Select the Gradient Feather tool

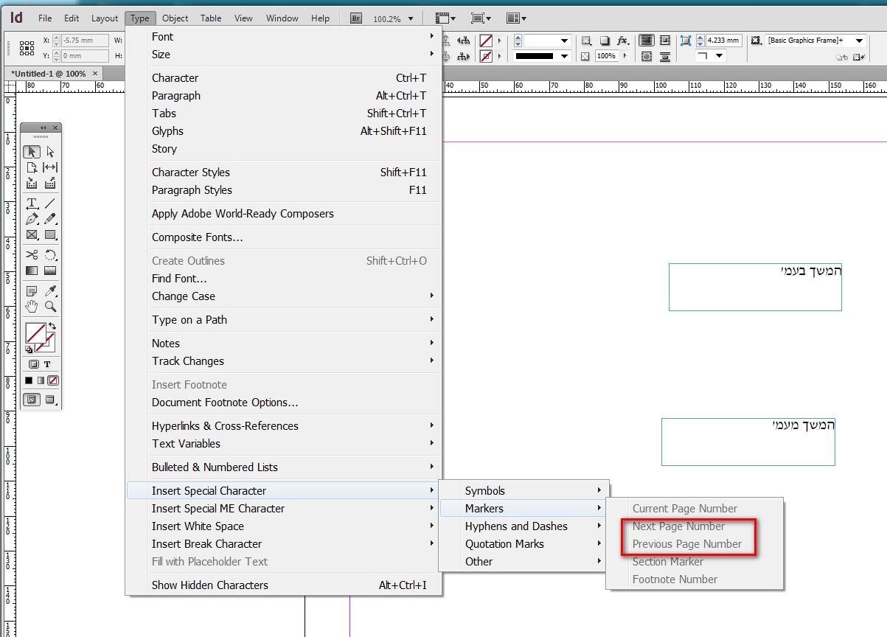(x=50, y=271)
